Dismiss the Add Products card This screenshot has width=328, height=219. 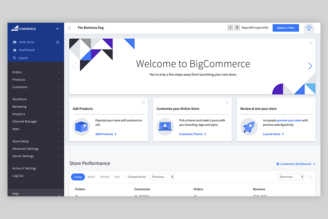pyautogui.click(x=143, y=102)
